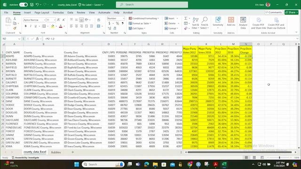The width and height of the screenshot is (301, 169).
Task: Expand the Delete cells dropdown arrow
Action: [x=179, y=23]
